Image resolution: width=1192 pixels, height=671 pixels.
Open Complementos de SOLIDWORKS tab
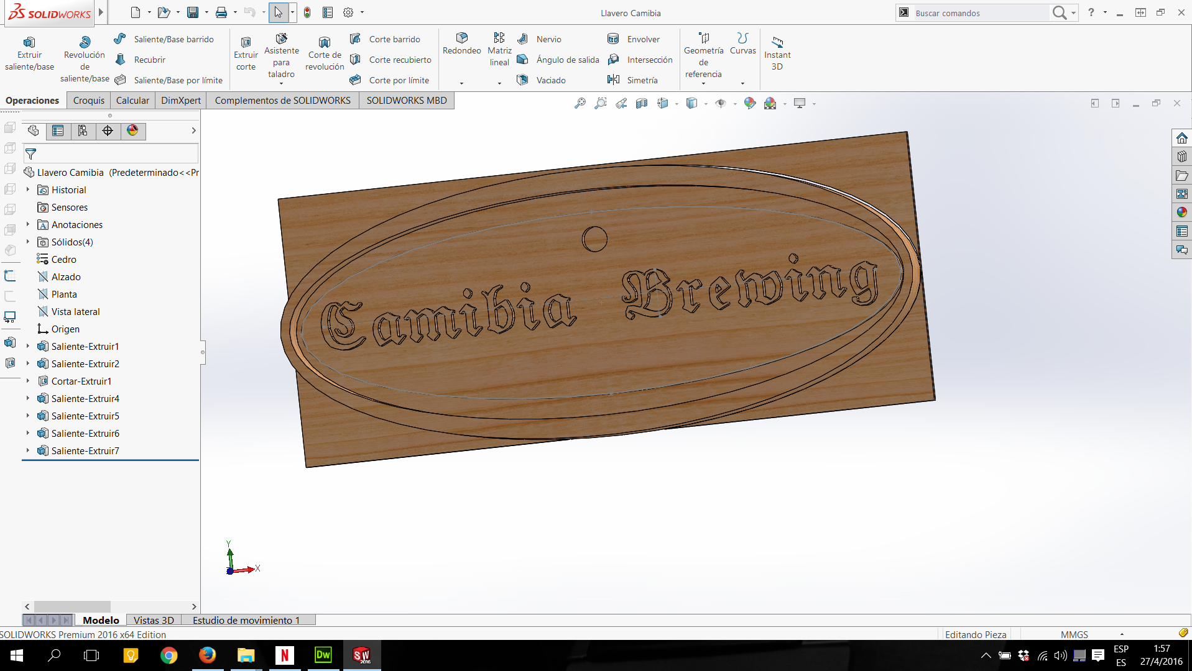[283, 101]
